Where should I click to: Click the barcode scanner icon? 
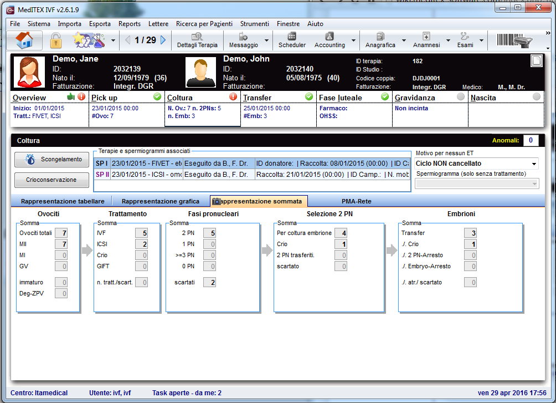[x=514, y=40]
